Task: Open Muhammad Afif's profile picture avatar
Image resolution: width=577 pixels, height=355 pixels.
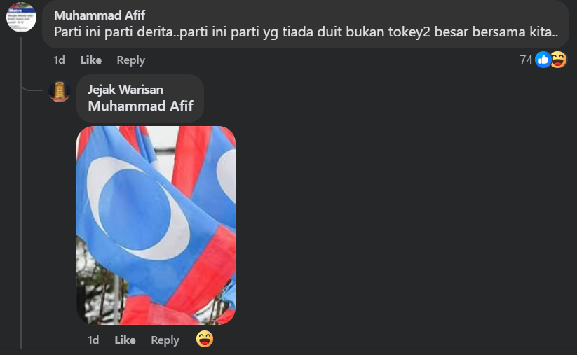Action: (21, 17)
